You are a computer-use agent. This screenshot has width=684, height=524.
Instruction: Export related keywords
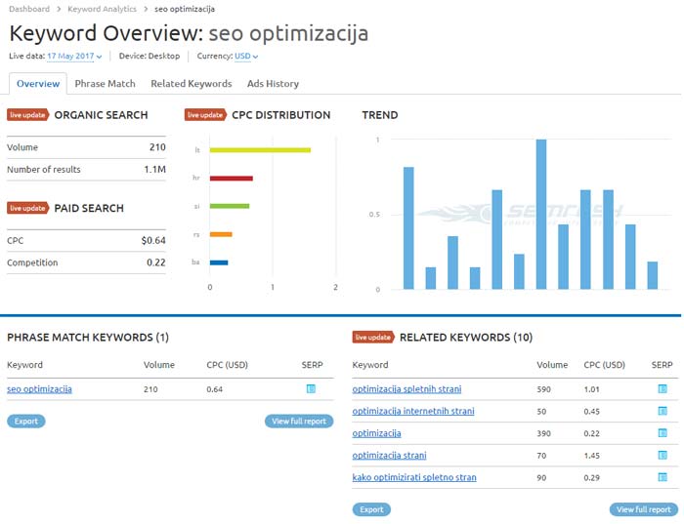click(x=371, y=509)
